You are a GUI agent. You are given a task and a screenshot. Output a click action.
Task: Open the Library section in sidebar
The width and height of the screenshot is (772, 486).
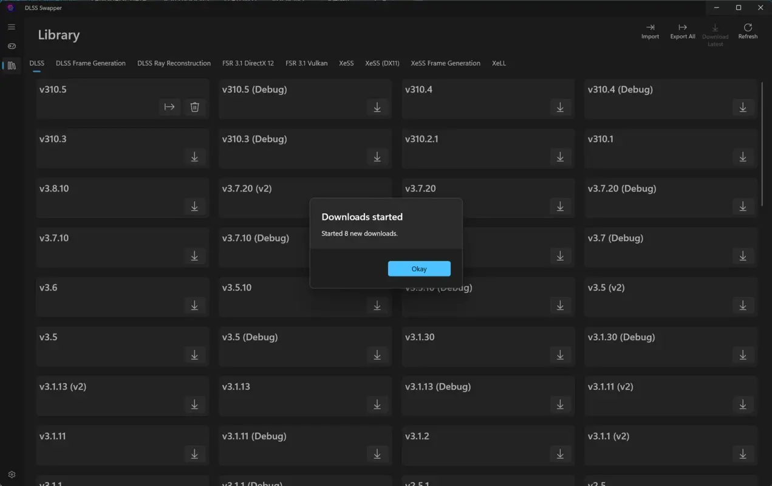point(11,66)
